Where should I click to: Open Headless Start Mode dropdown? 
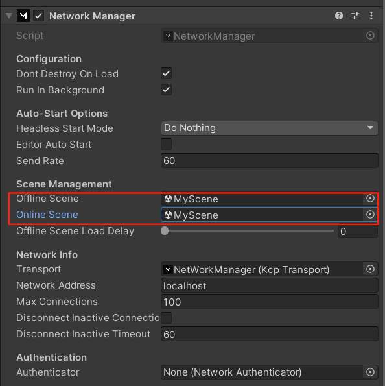[270, 128]
